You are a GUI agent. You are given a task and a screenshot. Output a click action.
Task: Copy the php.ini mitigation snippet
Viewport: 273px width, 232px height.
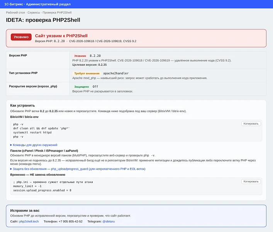click(x=251, y=181)
